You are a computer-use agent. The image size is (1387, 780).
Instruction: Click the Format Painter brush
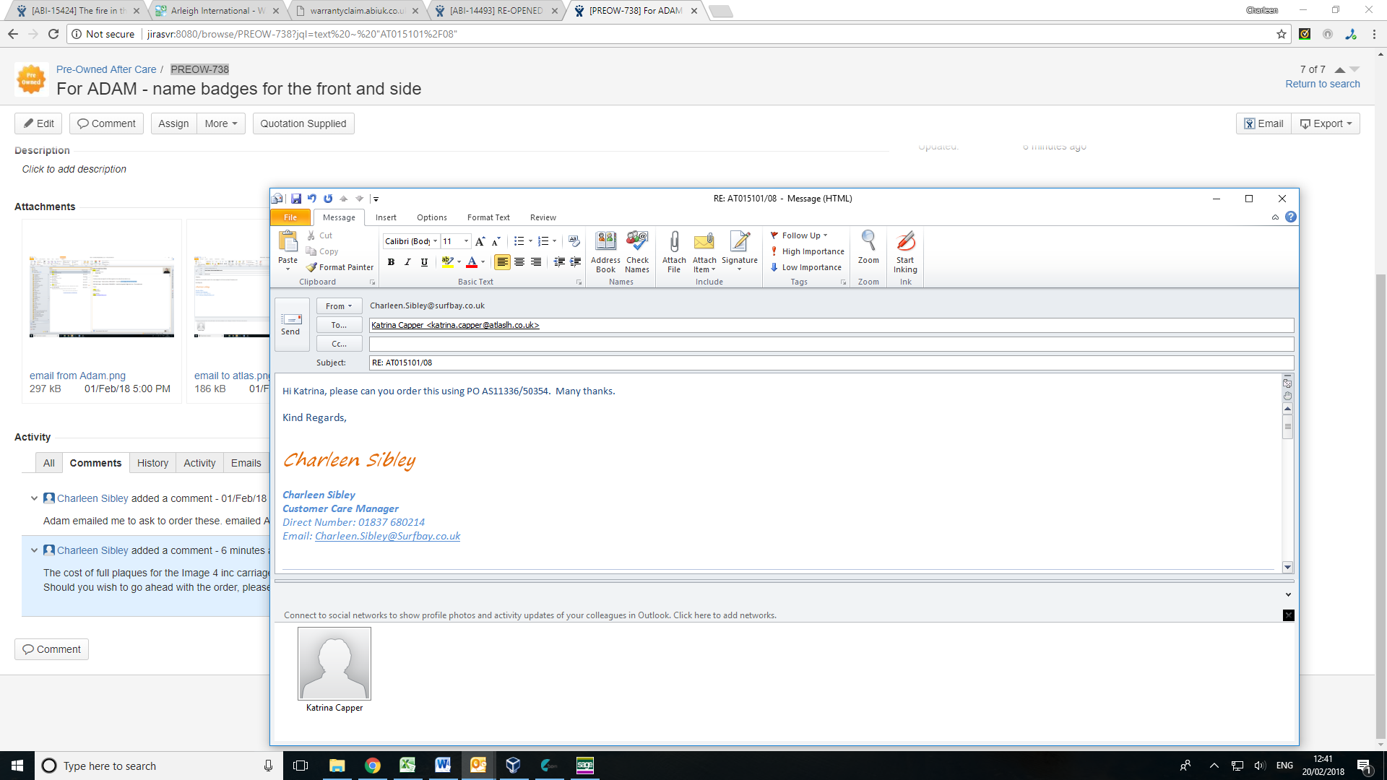coord(340,267)
